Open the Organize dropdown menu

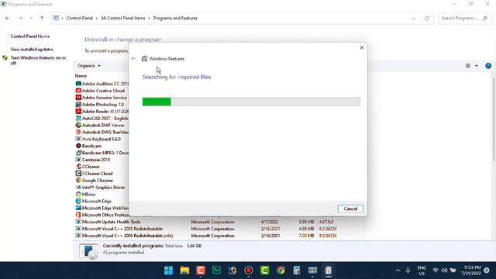(89, 66)
